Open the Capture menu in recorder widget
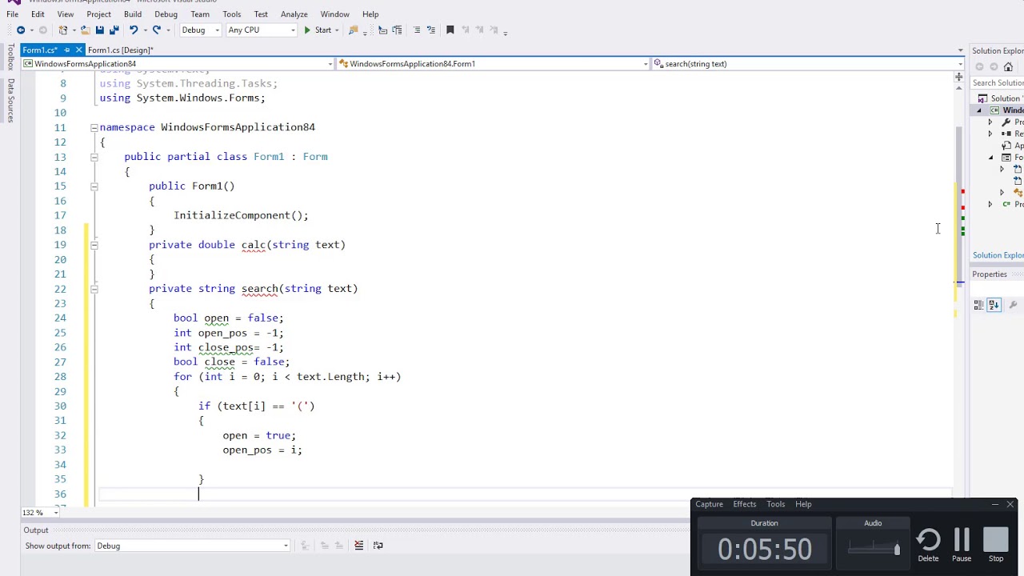This screenshot has width=1024, height=576. tap(709, 504)
